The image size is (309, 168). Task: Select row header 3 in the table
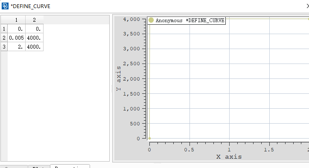click(4, 47)
